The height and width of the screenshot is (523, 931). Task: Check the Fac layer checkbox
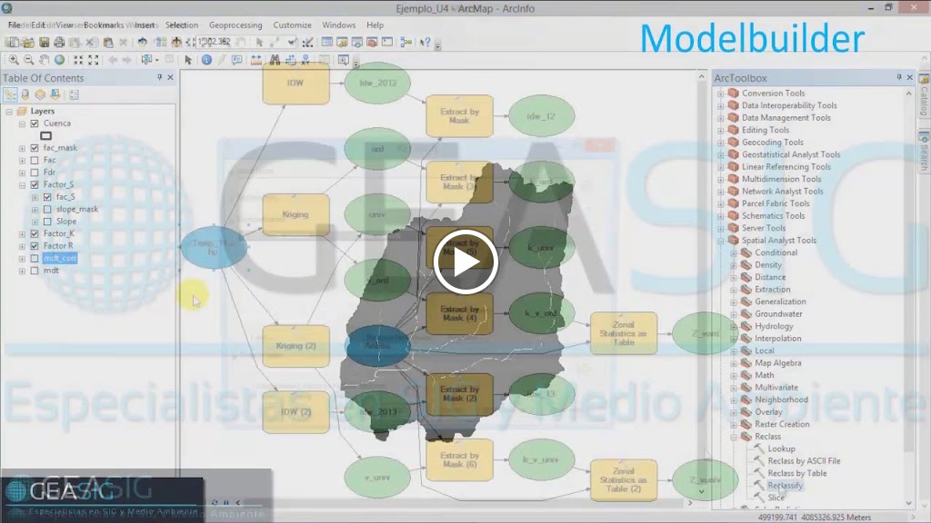pyautogui.click(x=35, y=160)
